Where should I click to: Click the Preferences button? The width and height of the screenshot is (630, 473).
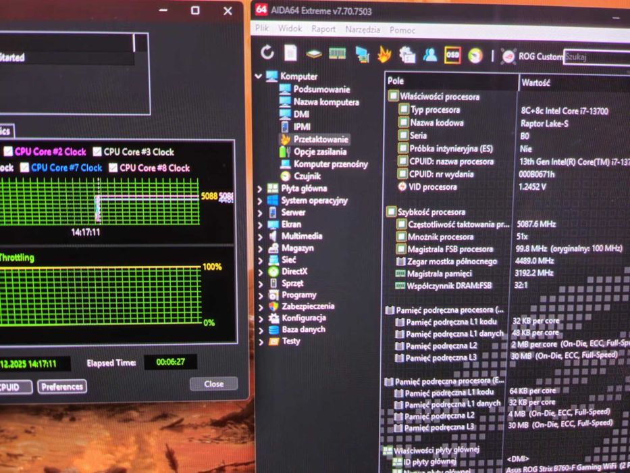[x=62, y=387]
